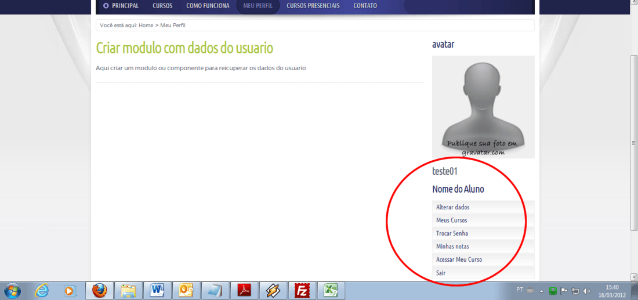Switch to Firefox in taskbar
The height and width of the screenshot is (300, 638).
tap(100, 291)
